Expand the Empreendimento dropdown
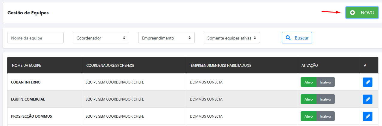This screenshot has width=382, height=126. (166, 38)
